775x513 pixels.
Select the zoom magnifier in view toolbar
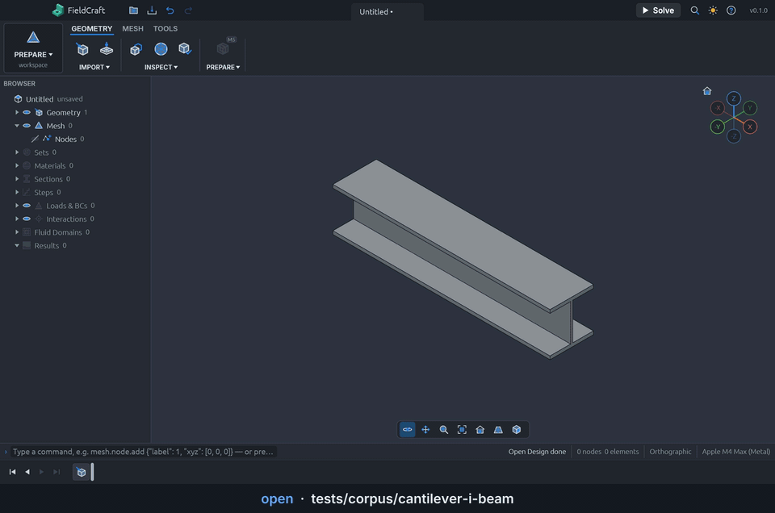(444, 430)
